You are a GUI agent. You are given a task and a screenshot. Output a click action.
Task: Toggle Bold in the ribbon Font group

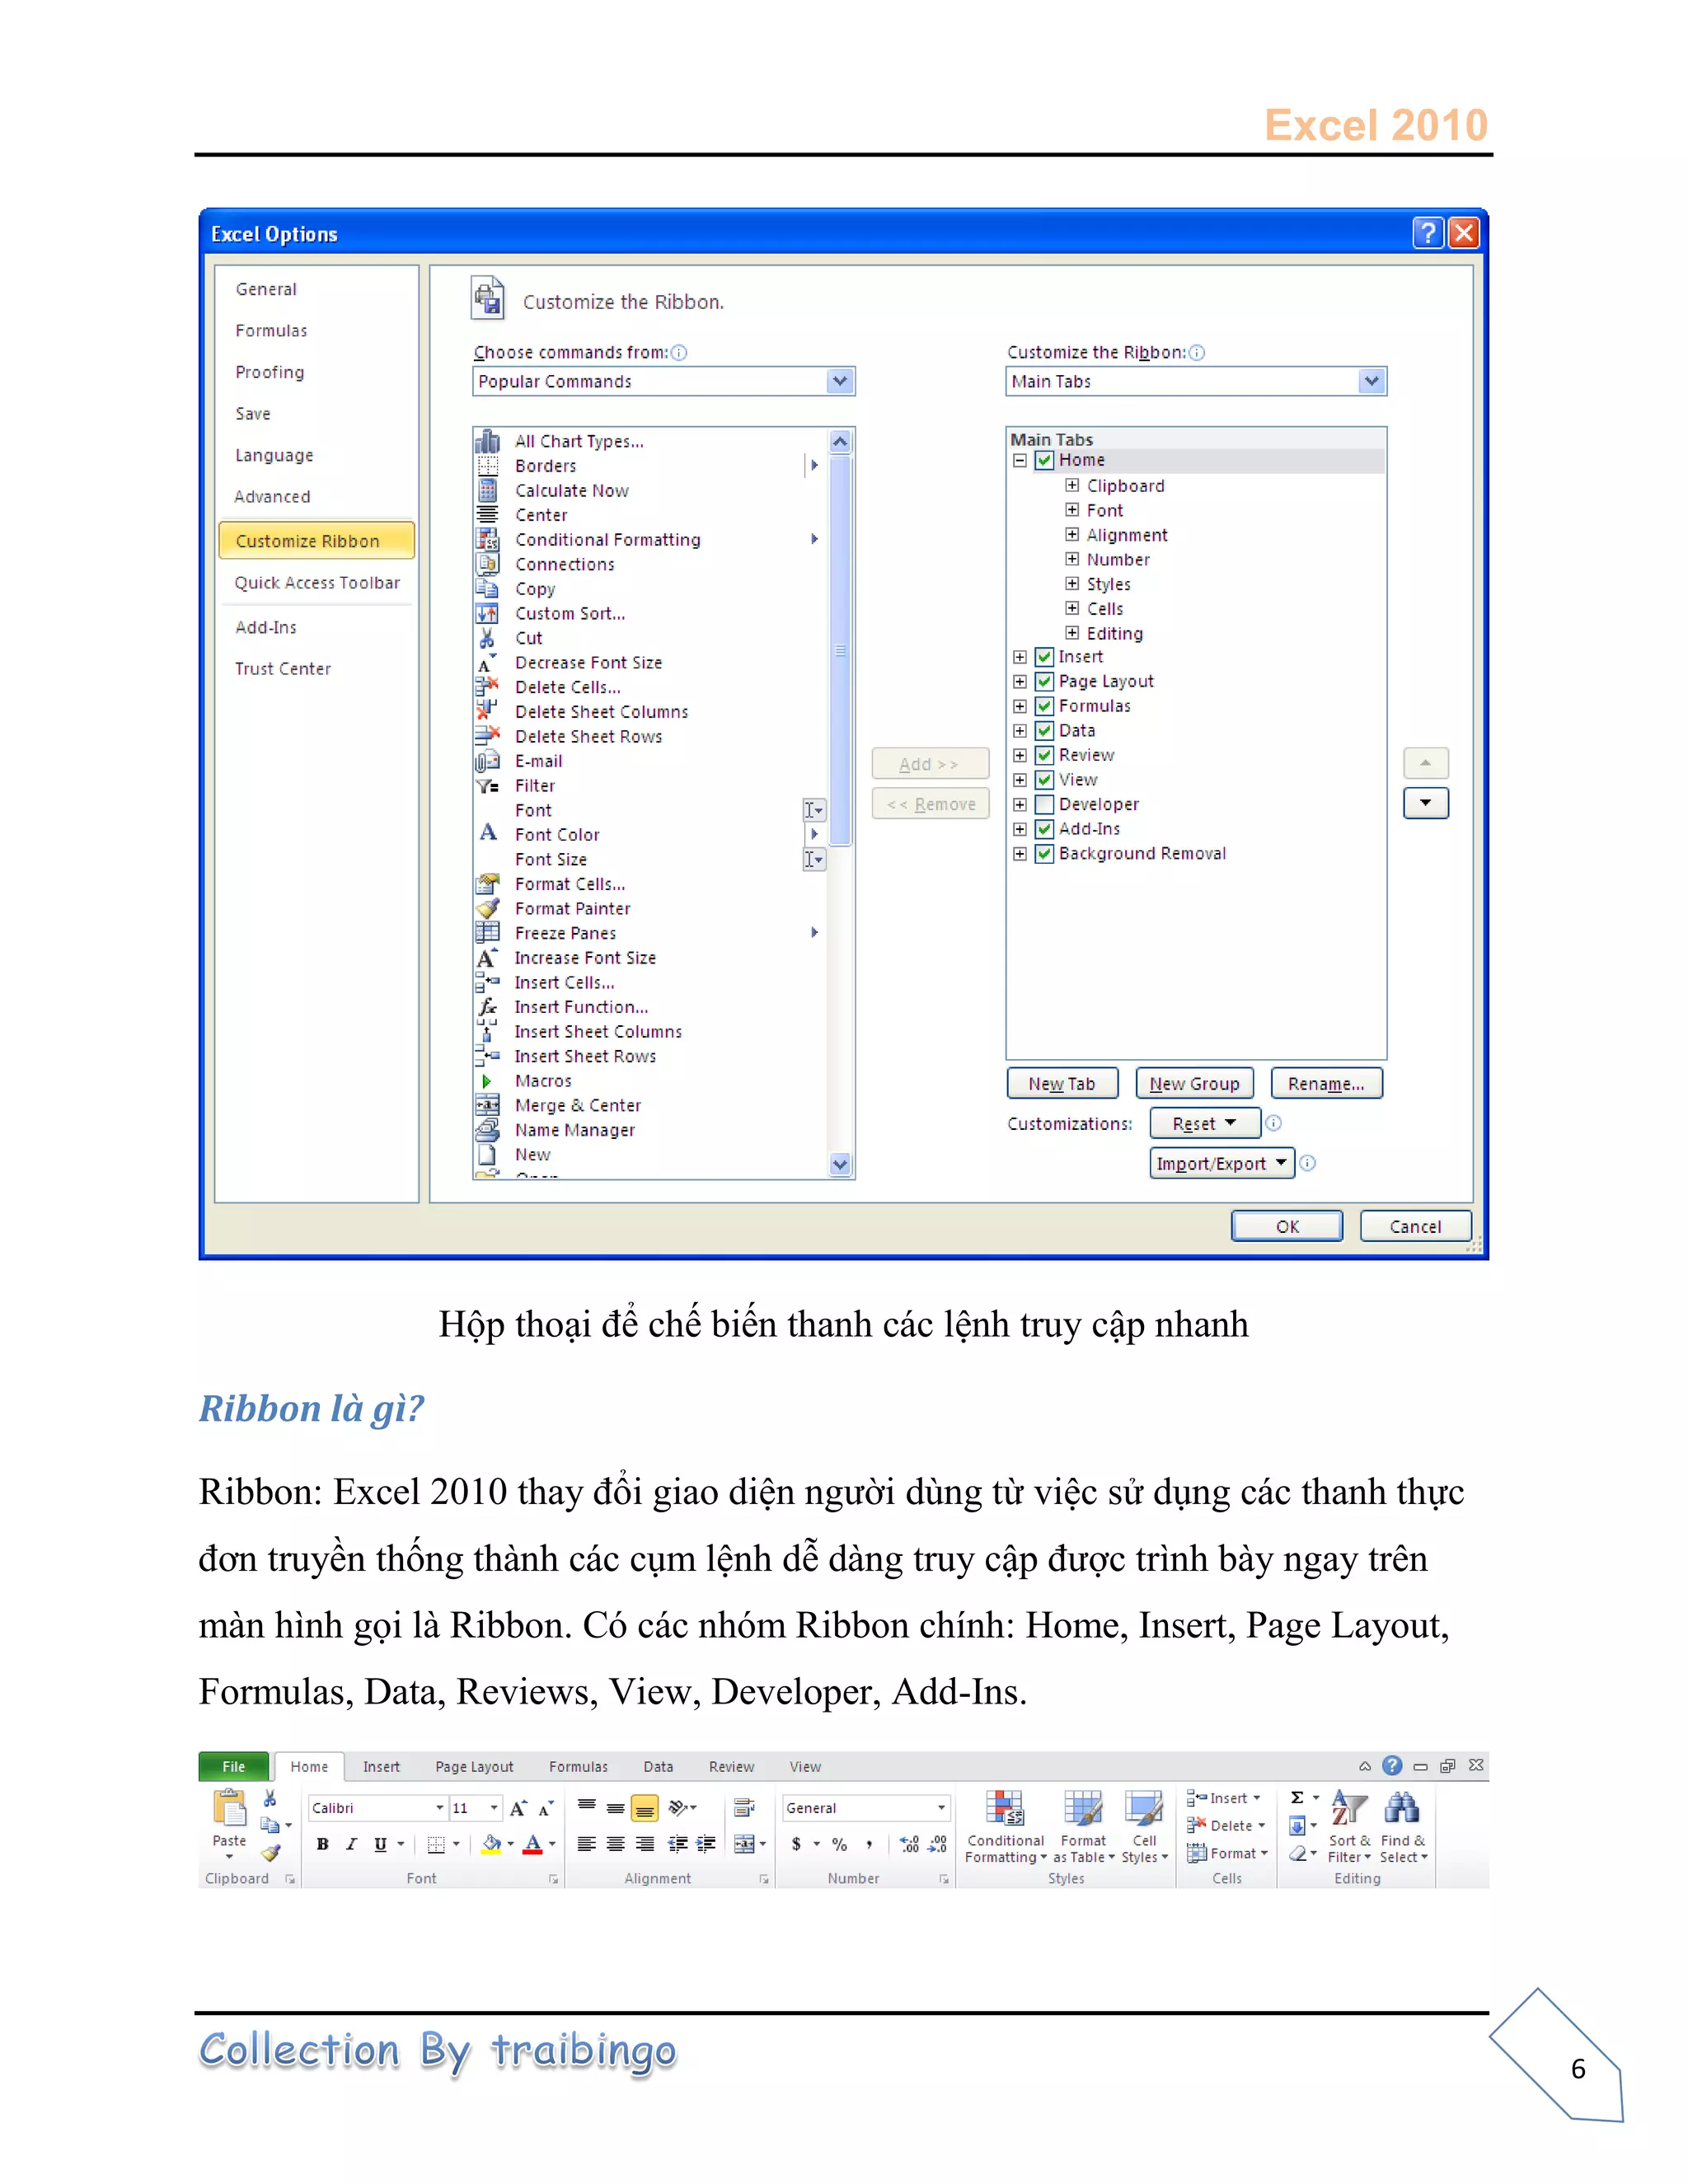[x=322, y=1844]
